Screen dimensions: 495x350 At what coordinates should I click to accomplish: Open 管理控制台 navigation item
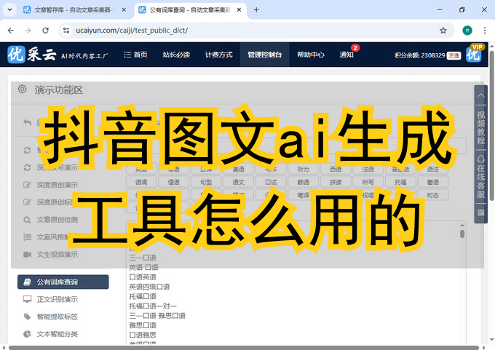pos(264,55)
